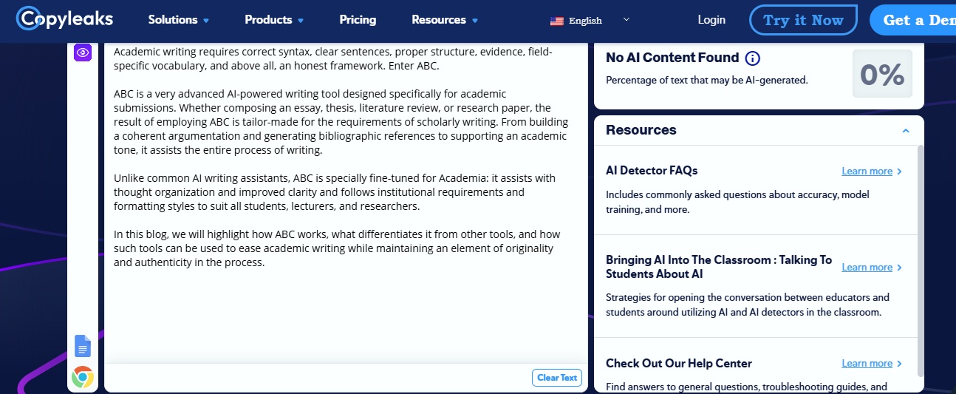Click the Chrome extension icon

click(83, 377)
